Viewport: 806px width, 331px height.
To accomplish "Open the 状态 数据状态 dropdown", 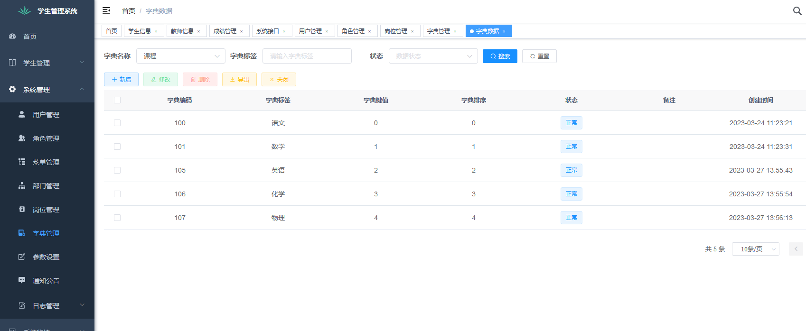I will point(433,56).
